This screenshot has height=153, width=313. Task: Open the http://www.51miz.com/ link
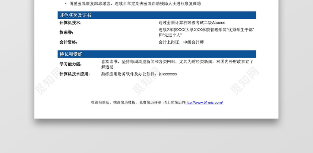(204, 102)
